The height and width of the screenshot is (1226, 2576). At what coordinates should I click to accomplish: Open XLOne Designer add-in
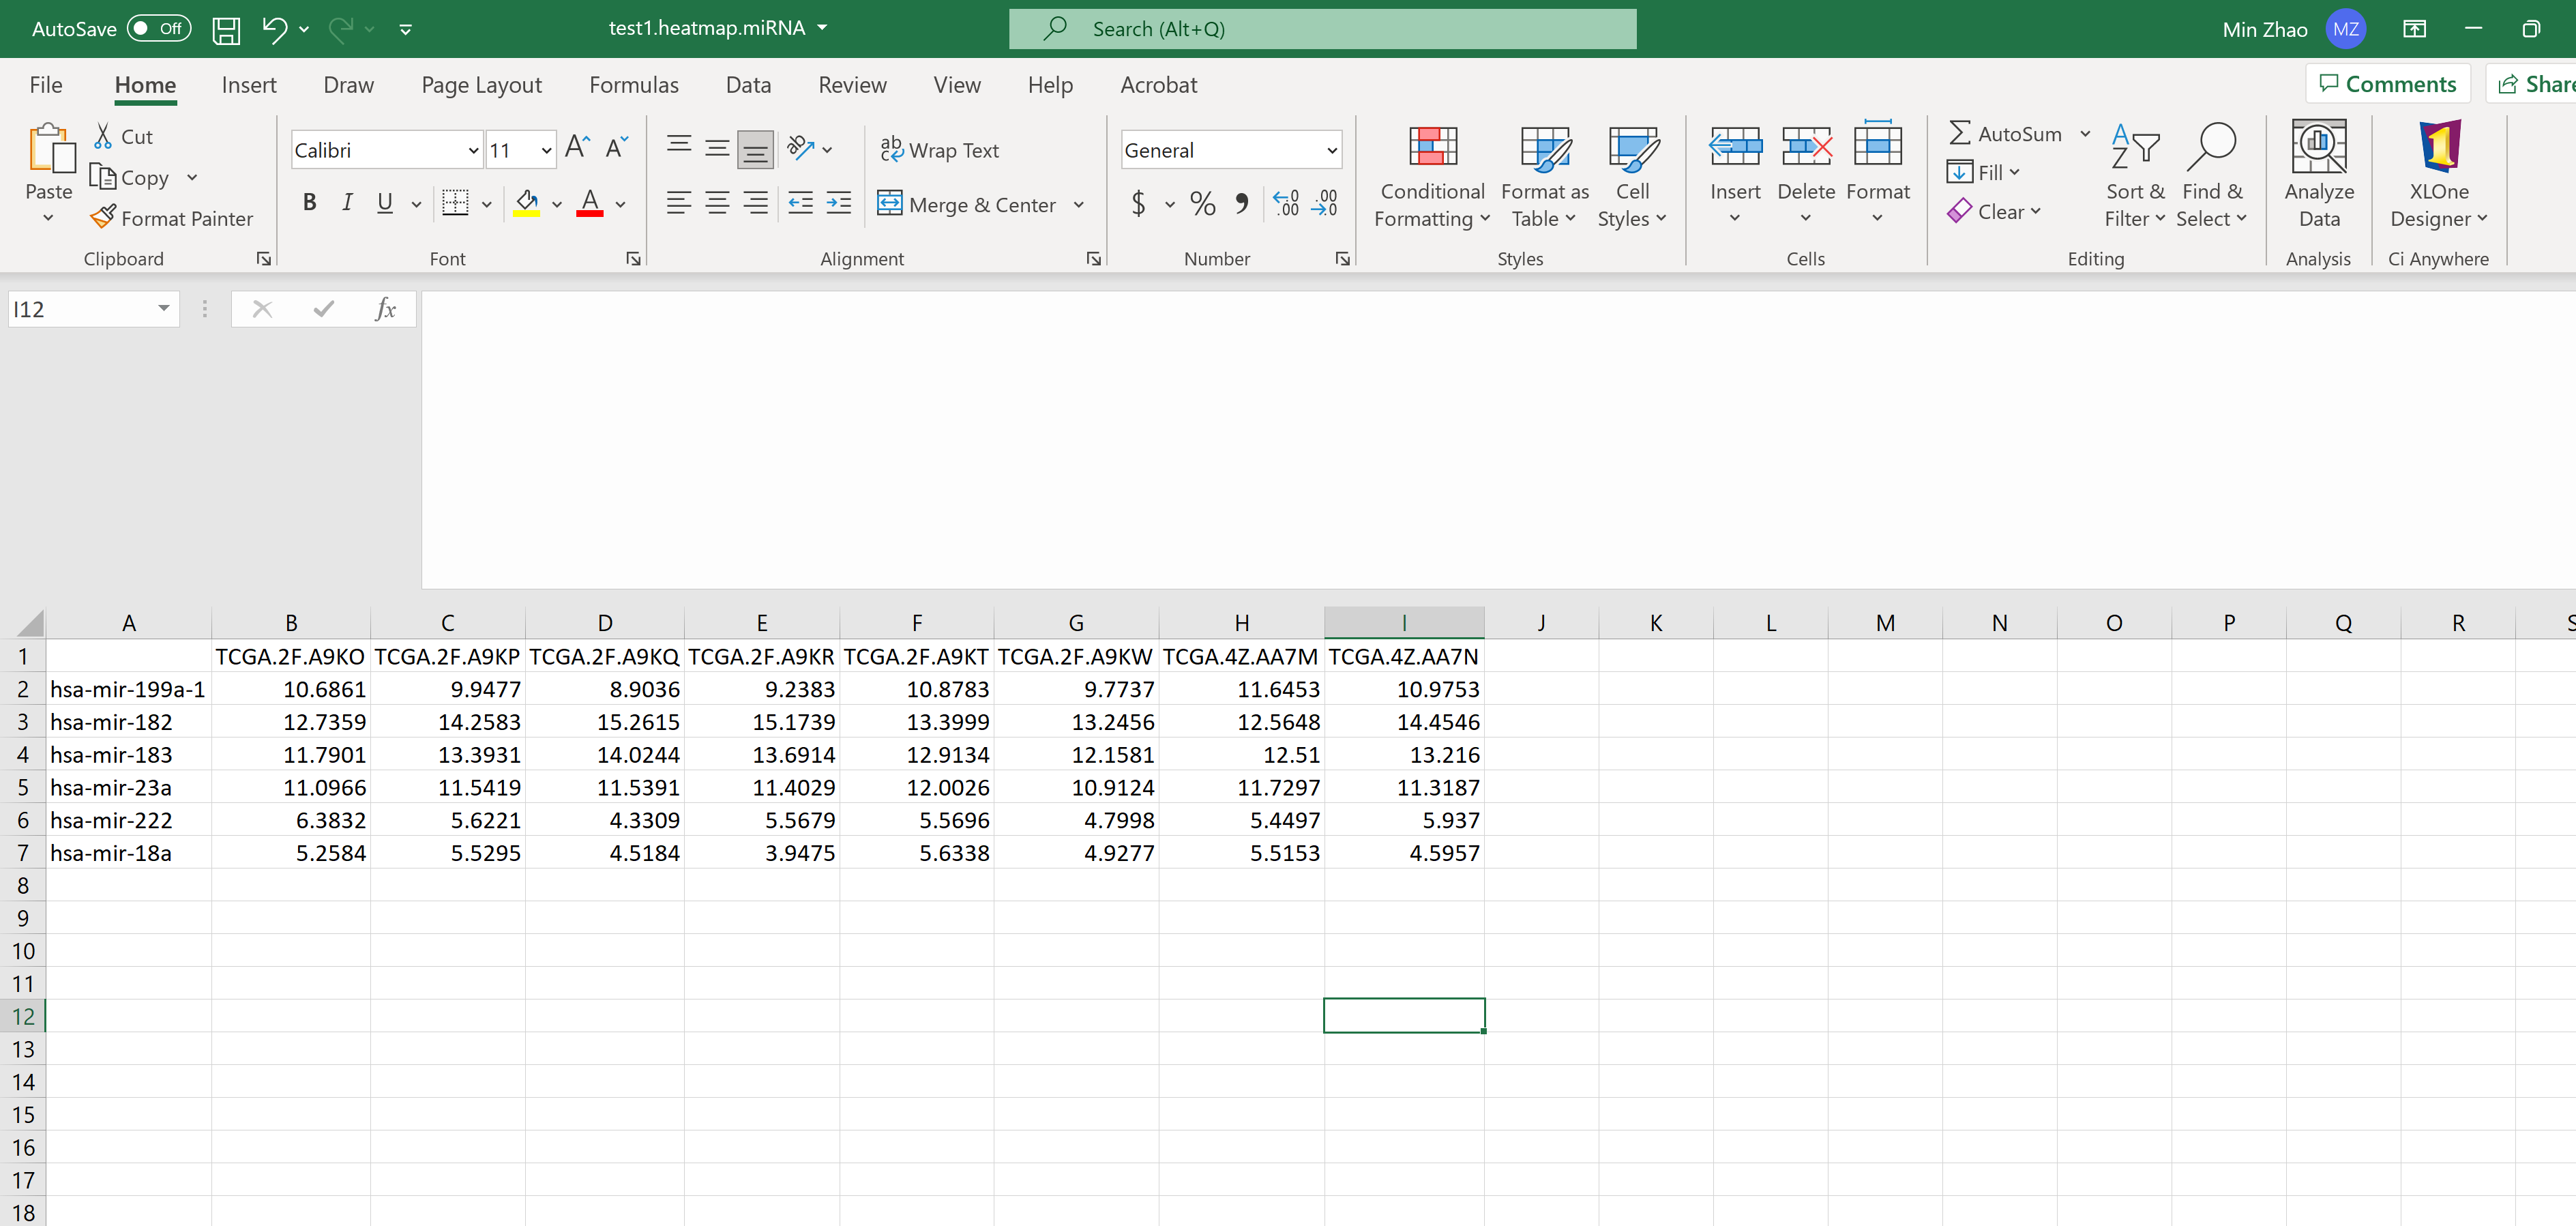click(2438, 177)
